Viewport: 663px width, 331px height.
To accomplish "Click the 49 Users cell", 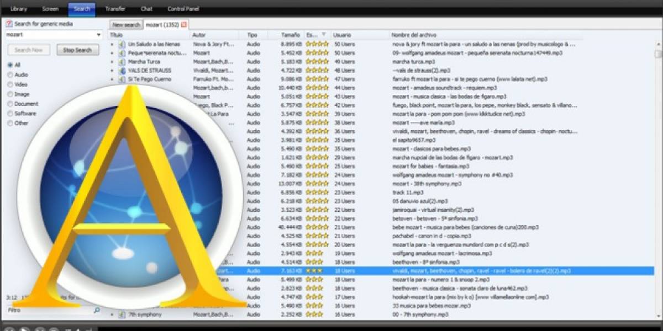I will click(345, 62).
